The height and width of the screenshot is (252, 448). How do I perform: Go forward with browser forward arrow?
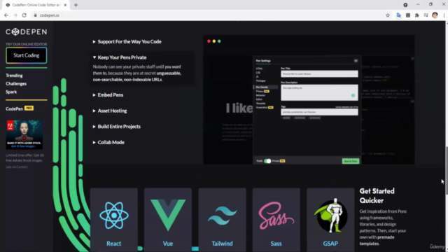(15, 15)
